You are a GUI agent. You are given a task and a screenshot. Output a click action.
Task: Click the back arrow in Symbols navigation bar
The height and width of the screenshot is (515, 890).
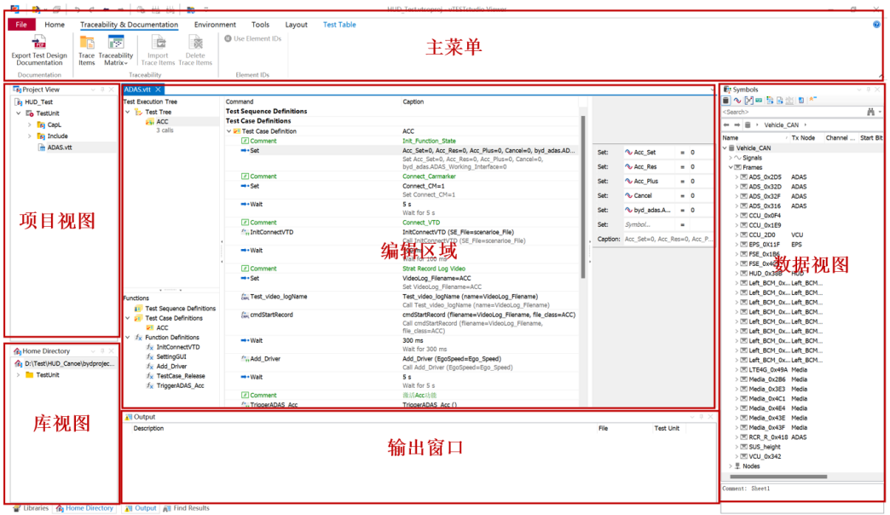pyautogui.click(x=726, y=124)
